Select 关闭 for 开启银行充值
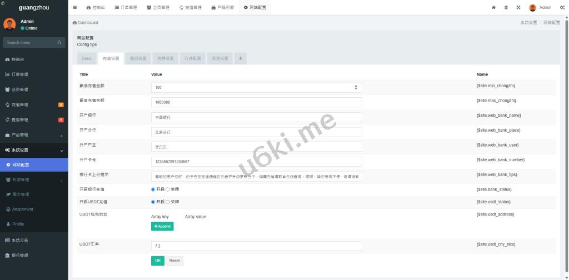The image size is (569, 280). click(168, 189)
